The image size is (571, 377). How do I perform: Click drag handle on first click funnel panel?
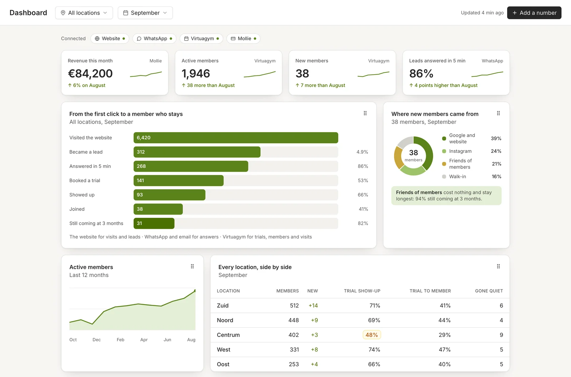[x=365, y=113]
